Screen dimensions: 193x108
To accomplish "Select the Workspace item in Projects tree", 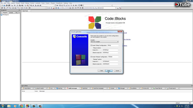I will click(x=6, y=15).
